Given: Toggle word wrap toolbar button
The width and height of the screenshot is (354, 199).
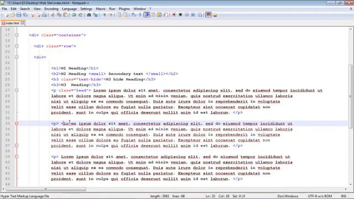Looking at the screenshot, I should (134, 15).
